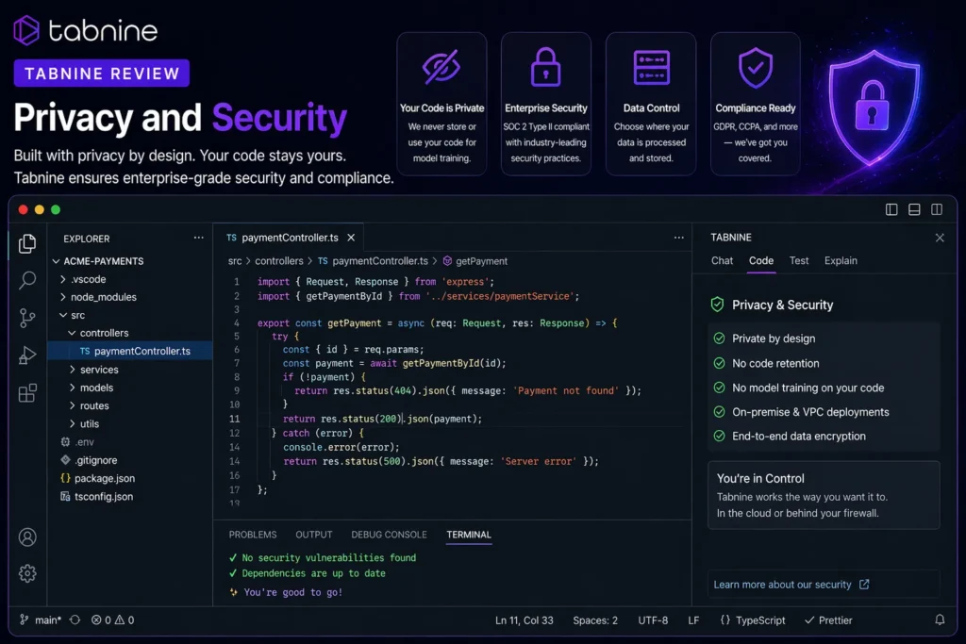Click the Enterprise Security padlock icon
This screenshot has height=644, width=966.
546,67
